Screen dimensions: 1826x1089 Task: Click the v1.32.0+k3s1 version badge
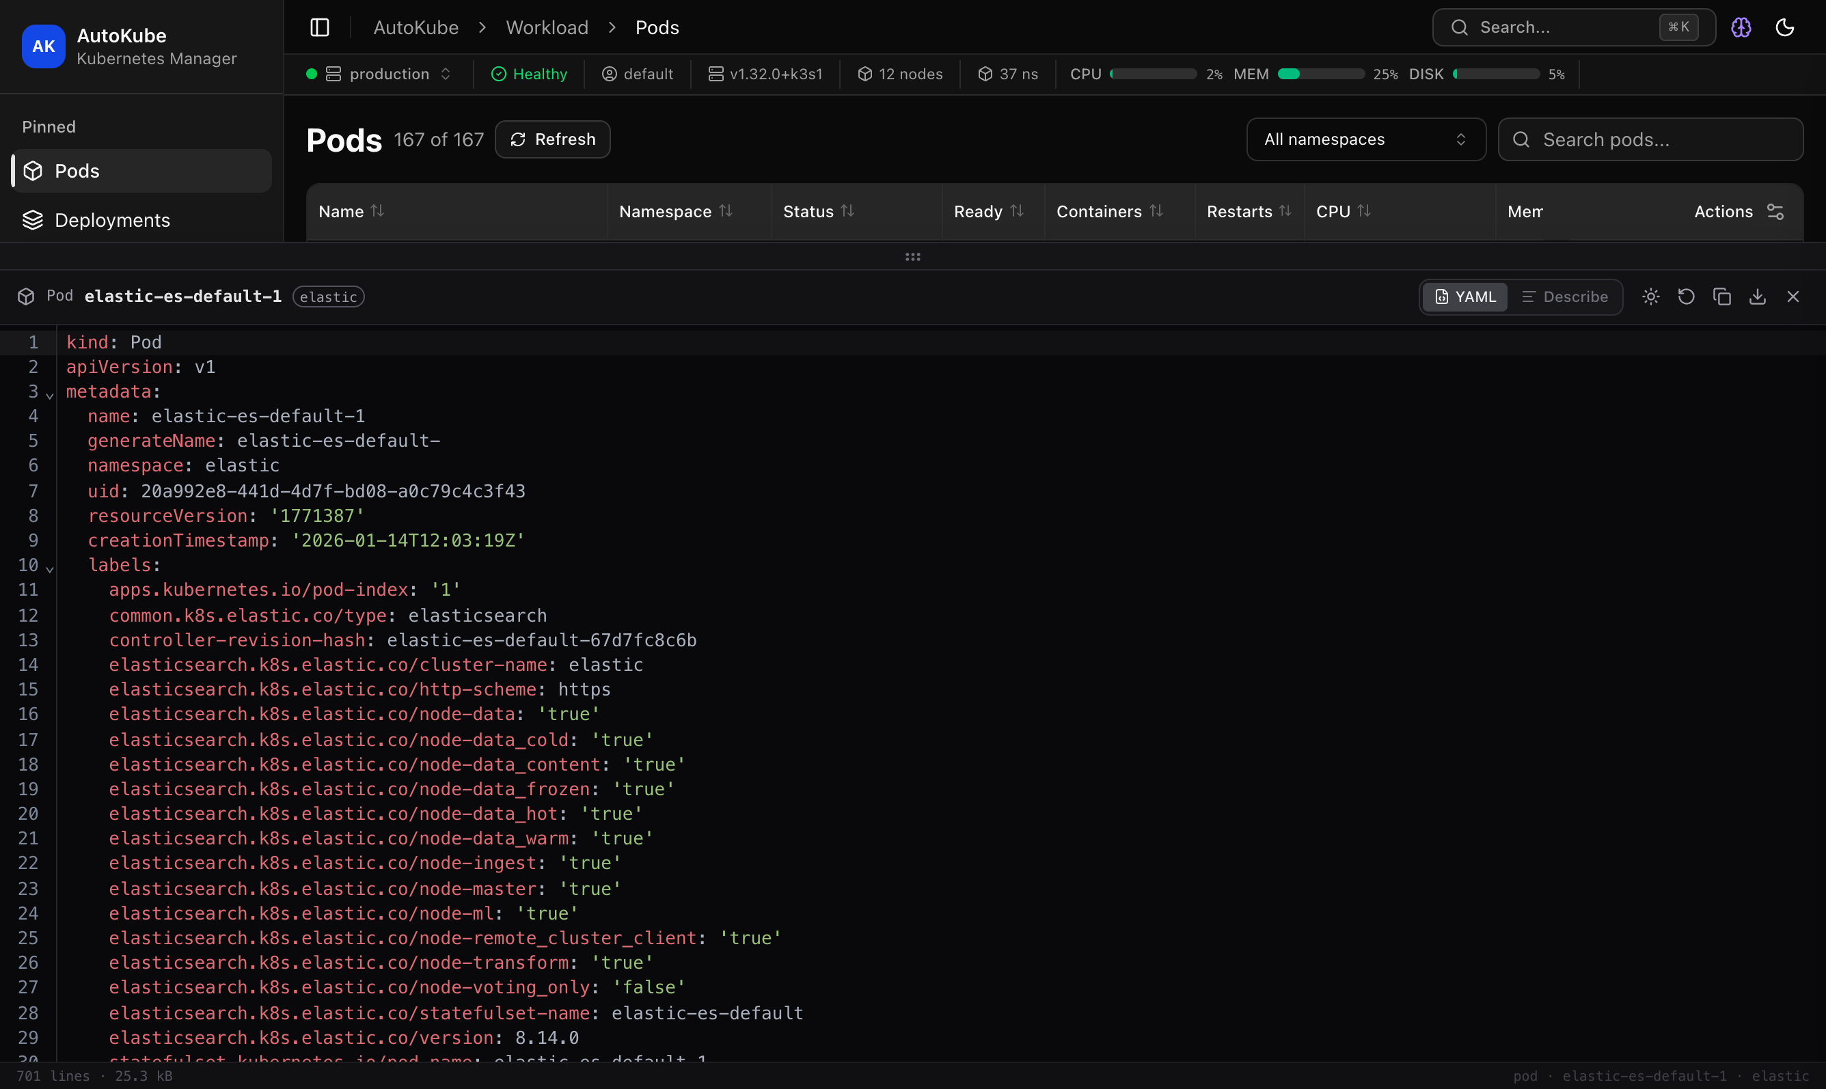tap(765, 74)
